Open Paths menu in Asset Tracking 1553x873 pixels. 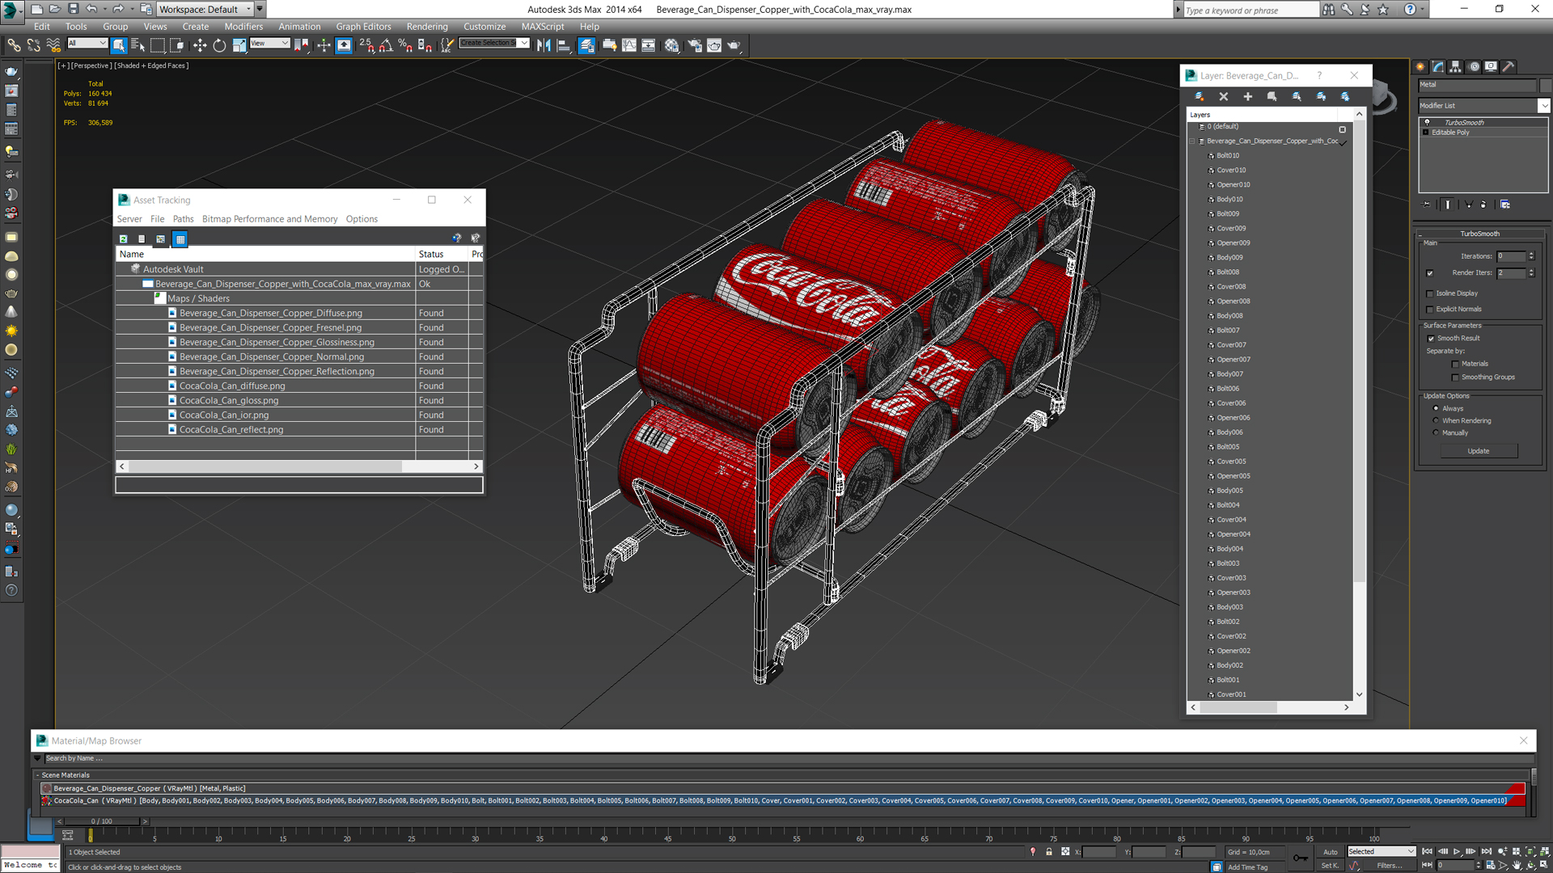tap(184, 219)
